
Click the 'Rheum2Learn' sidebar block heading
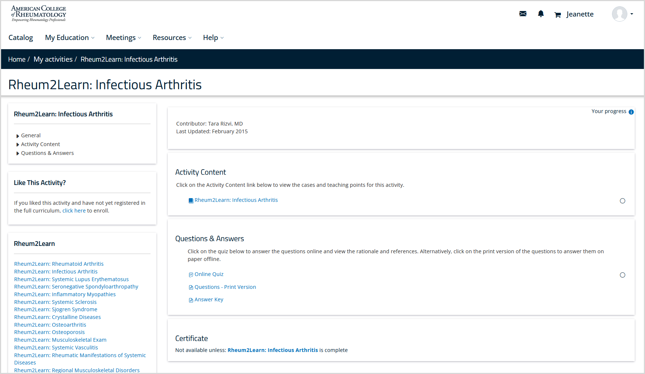[35, 244]
